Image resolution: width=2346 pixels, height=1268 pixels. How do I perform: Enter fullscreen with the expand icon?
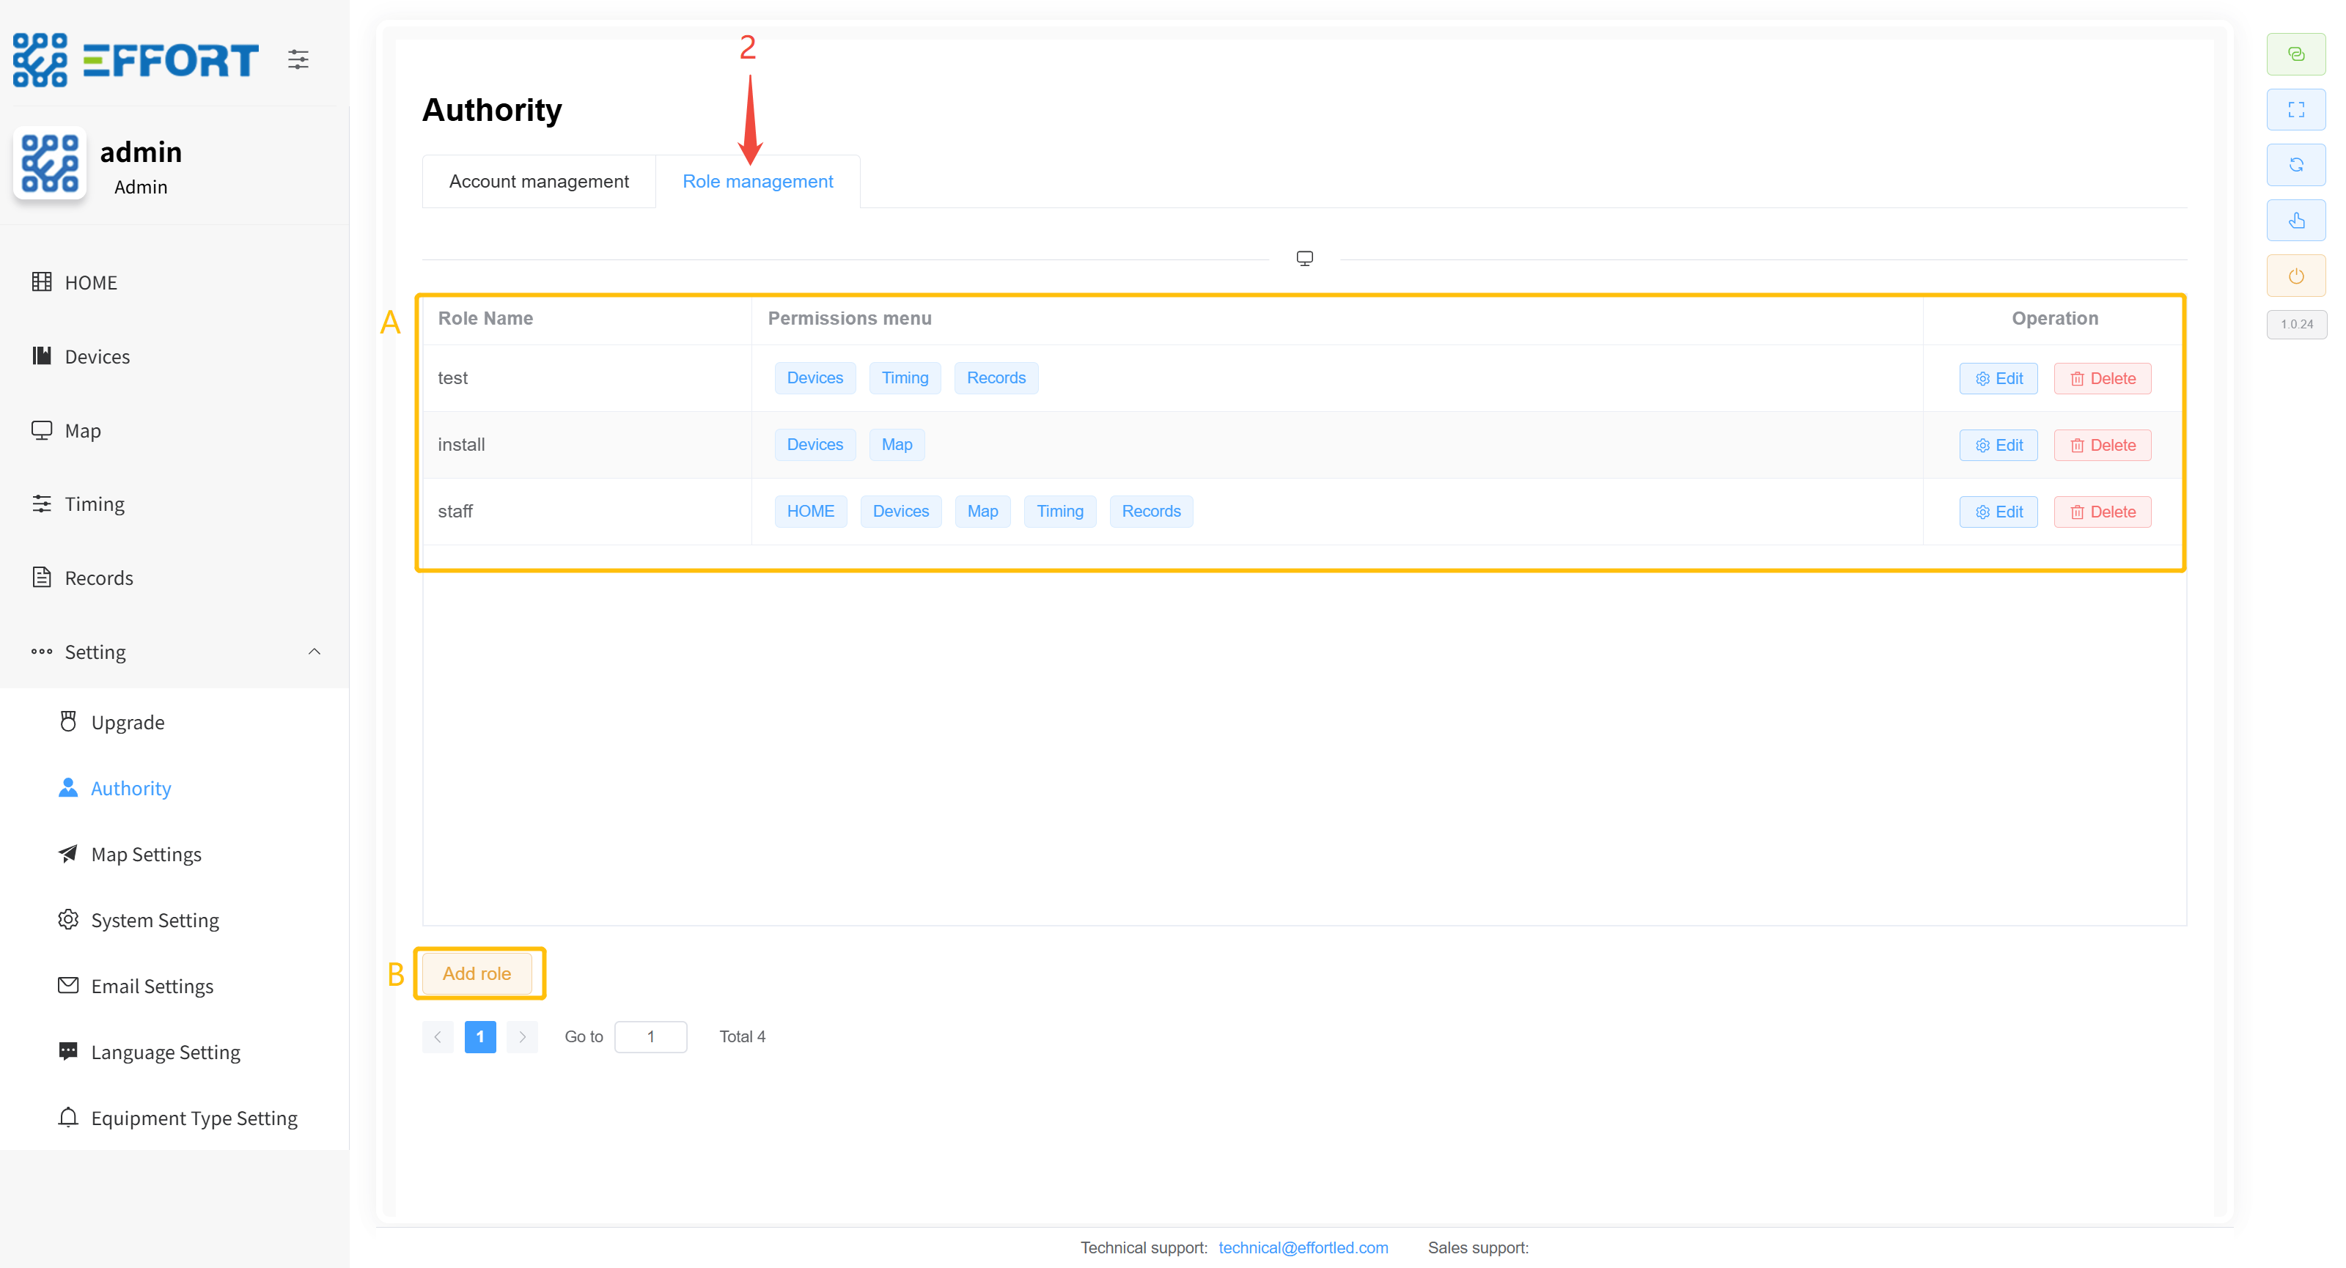pyautogui.click(x=2295, y=110)
